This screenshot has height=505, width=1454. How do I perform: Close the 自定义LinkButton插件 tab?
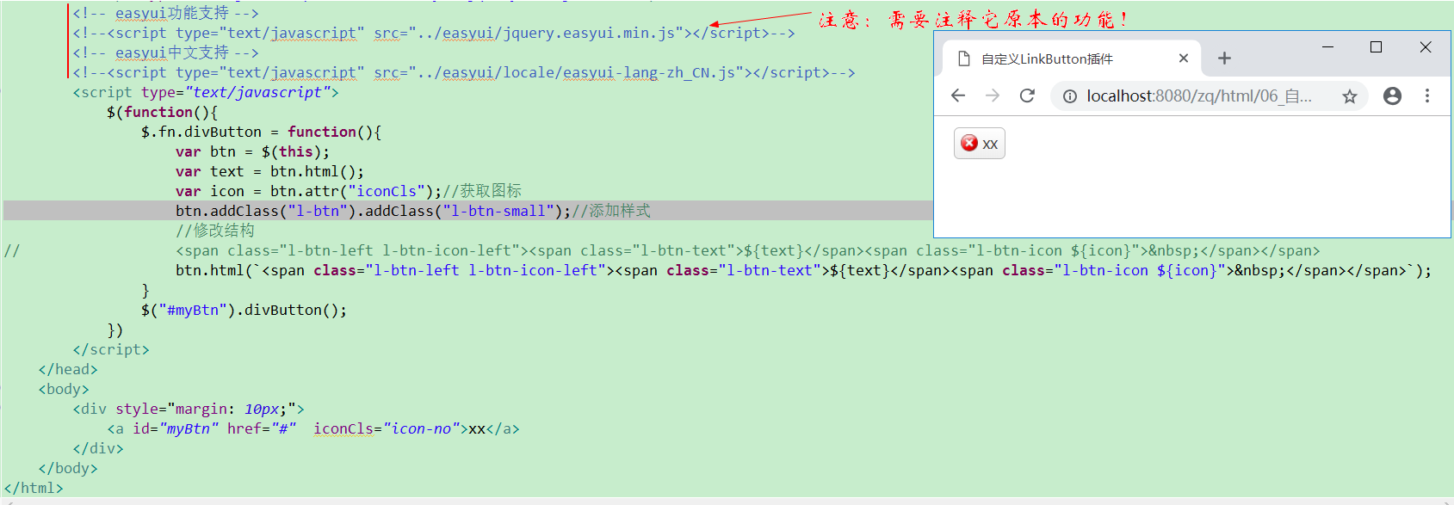pos(1184,59)
